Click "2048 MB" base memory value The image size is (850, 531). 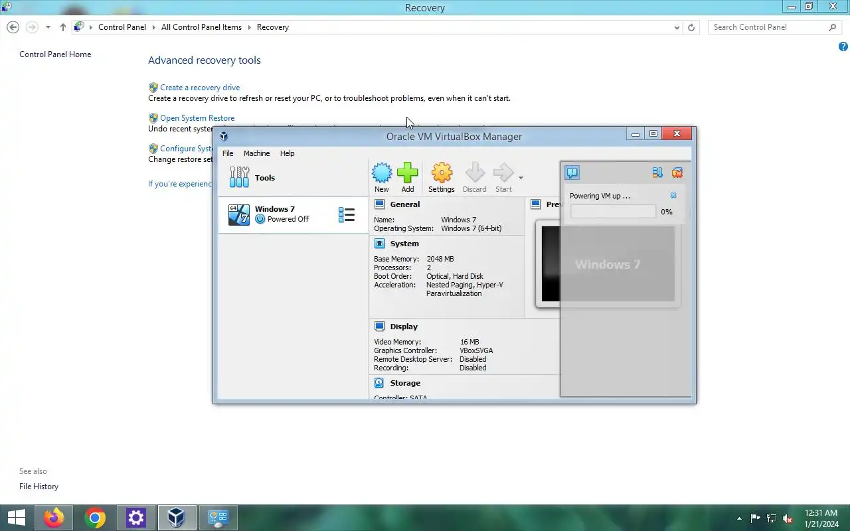click(x=440, y=259)
